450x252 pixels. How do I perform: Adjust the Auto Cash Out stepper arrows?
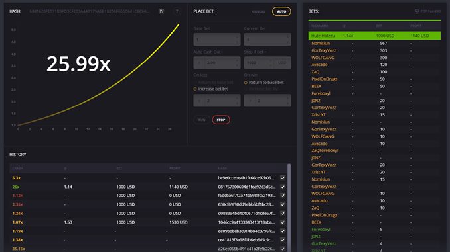tap(237, 63)
